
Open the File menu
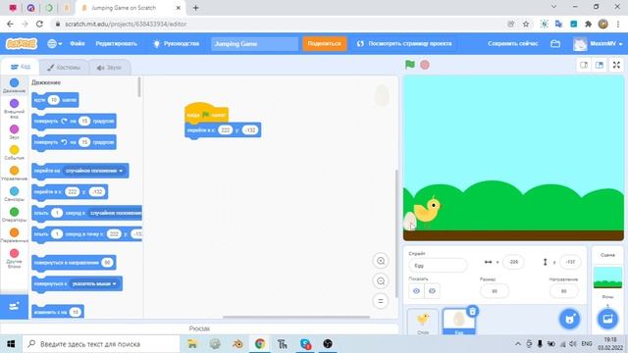(x=78, y=43)
